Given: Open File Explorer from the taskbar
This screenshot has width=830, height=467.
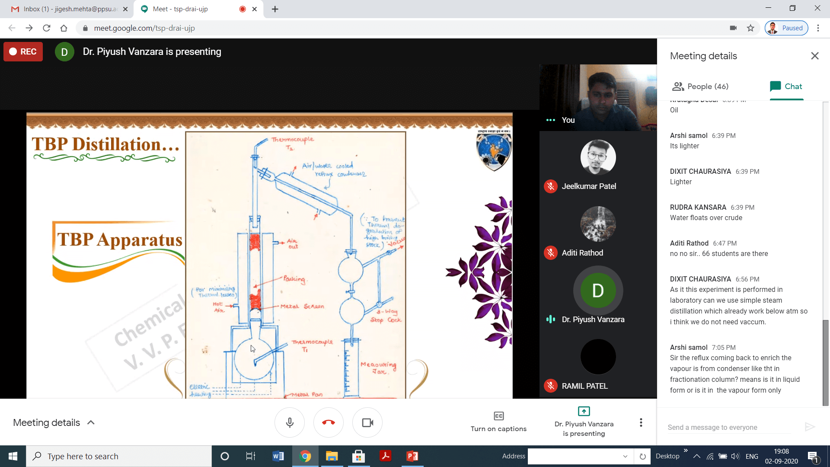Looking at the screenshot, I should coord(332,456).
